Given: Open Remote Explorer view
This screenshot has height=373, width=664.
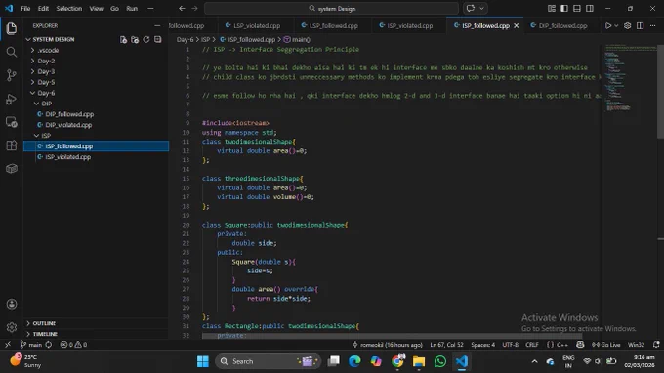Looking at the screenshot, I should click(x=12, y=122).
